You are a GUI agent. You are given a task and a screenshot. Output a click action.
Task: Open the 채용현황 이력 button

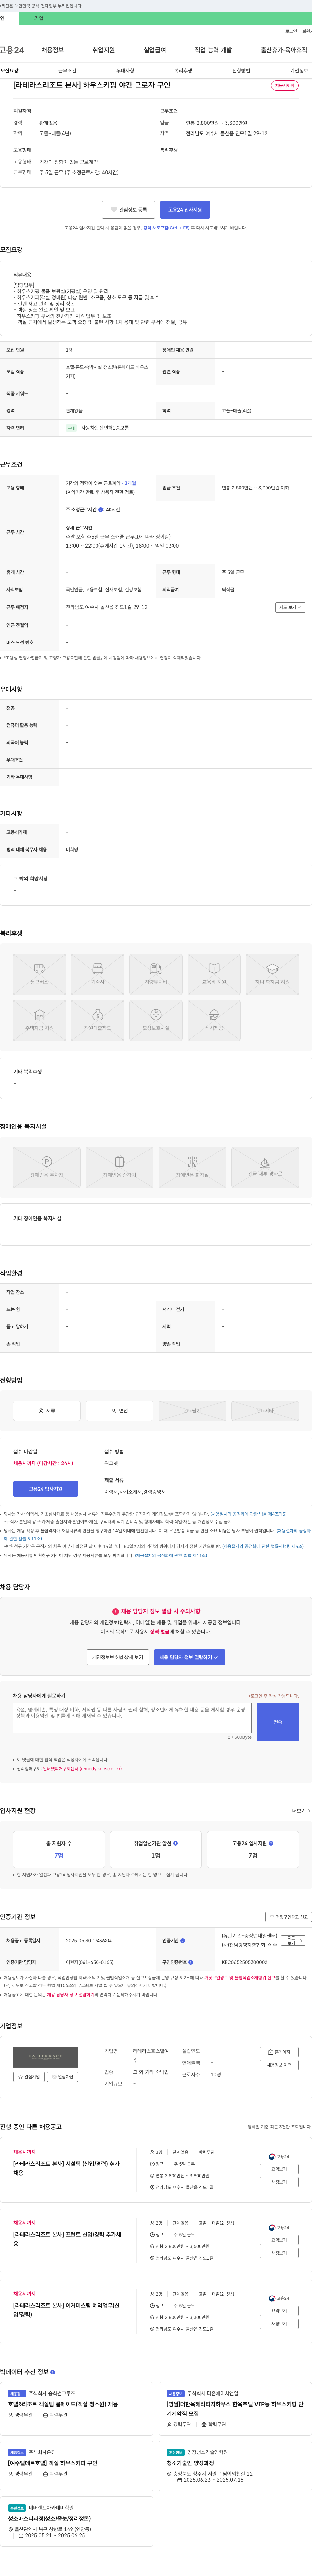(279, 2065)
